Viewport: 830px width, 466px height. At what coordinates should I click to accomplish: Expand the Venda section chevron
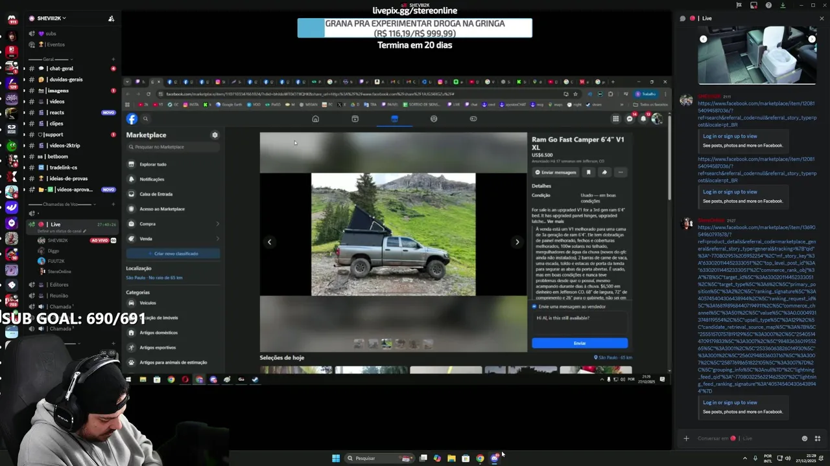217,239
